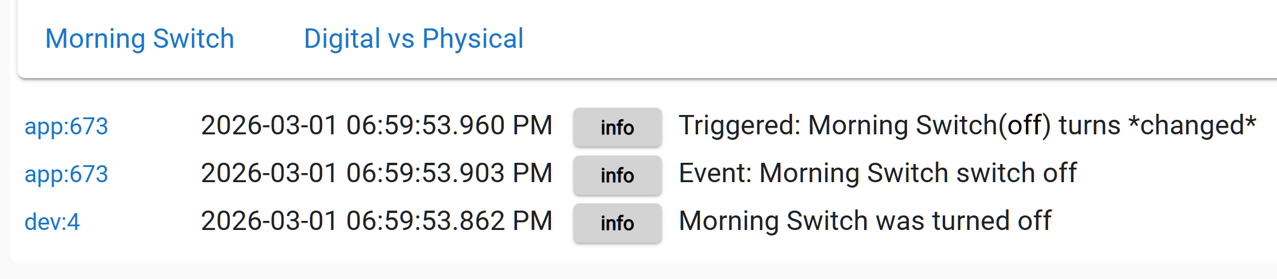1277x279 pixels.
Task: Click the "Triggered:" prefix in the first log message
Action: coord(739,126)
